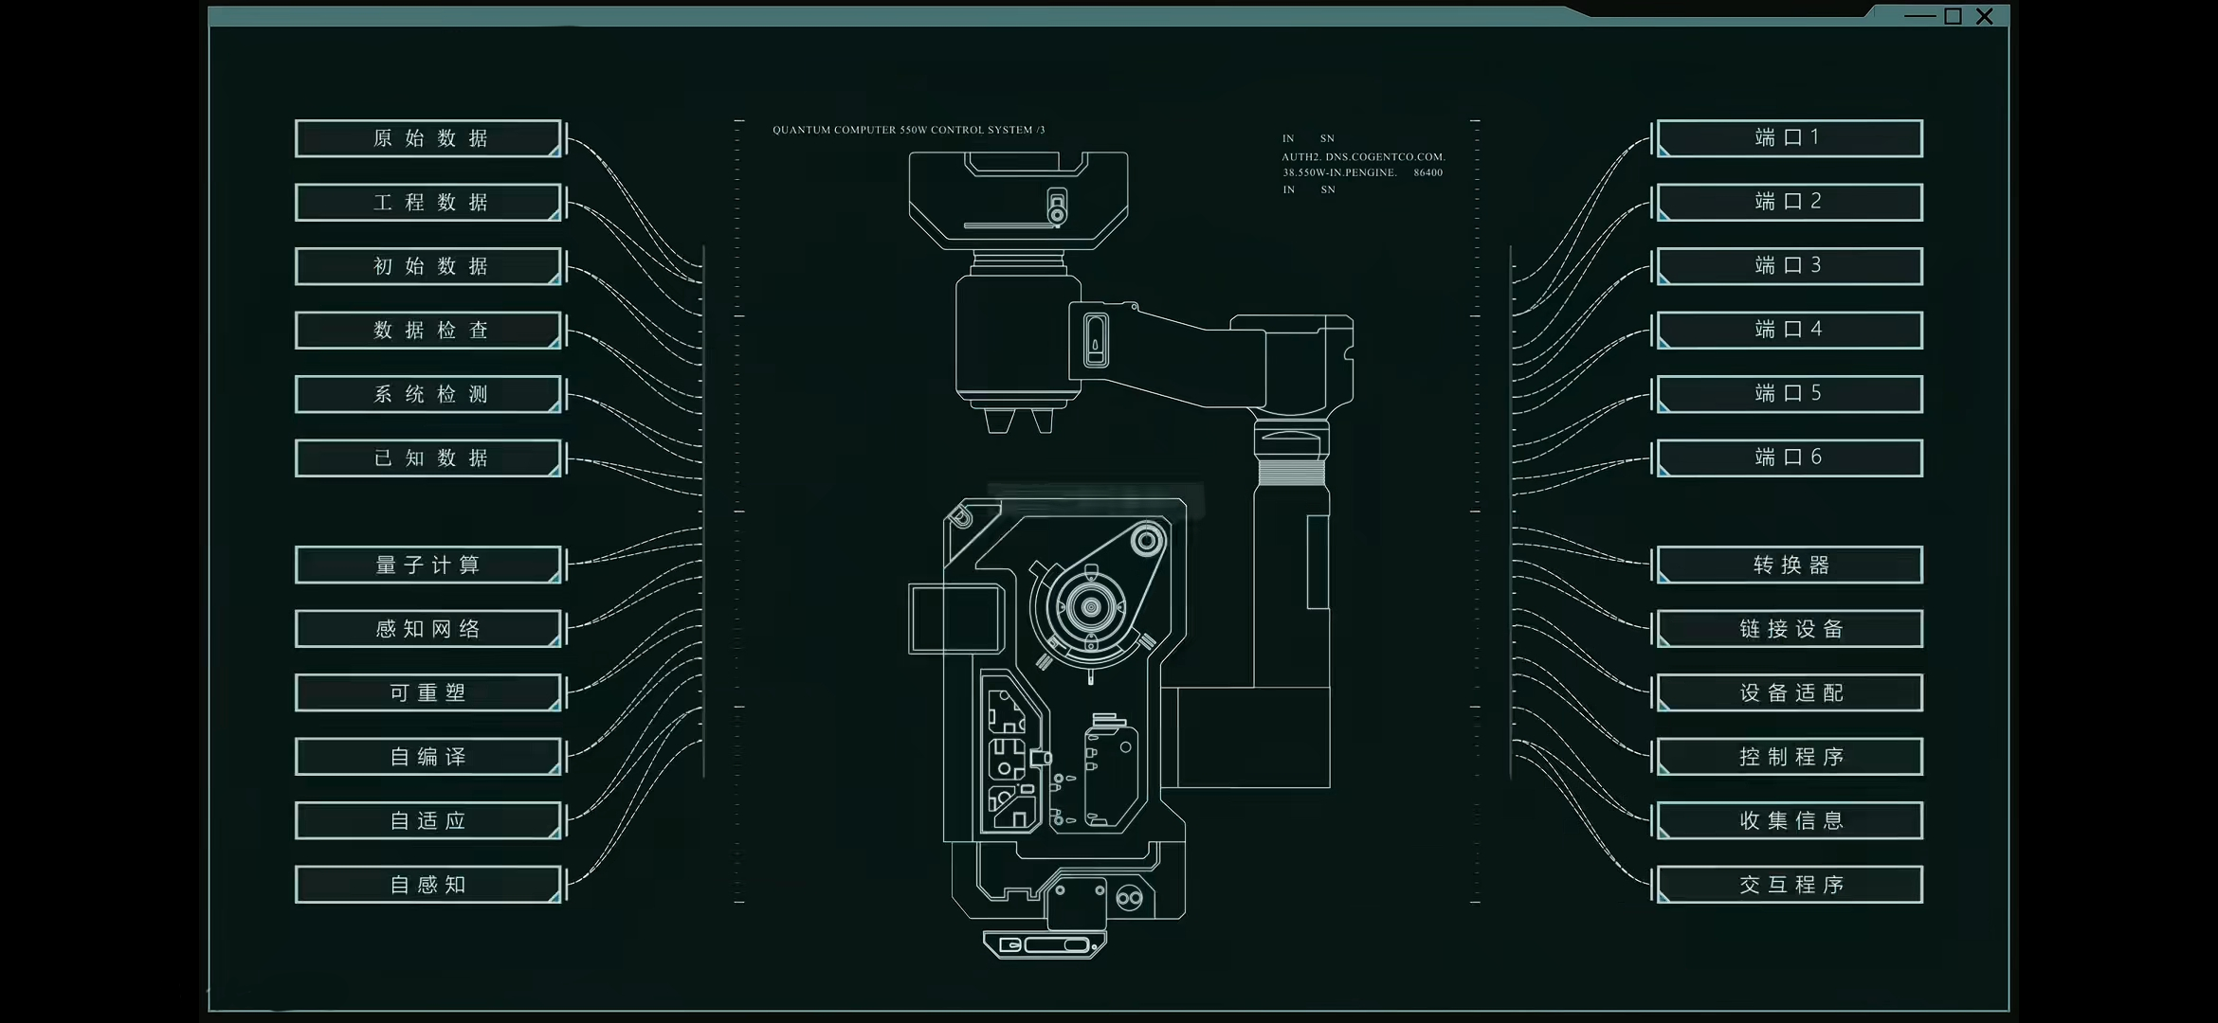
Task: Select the 端口5 button
Action: pos(1790,394)
